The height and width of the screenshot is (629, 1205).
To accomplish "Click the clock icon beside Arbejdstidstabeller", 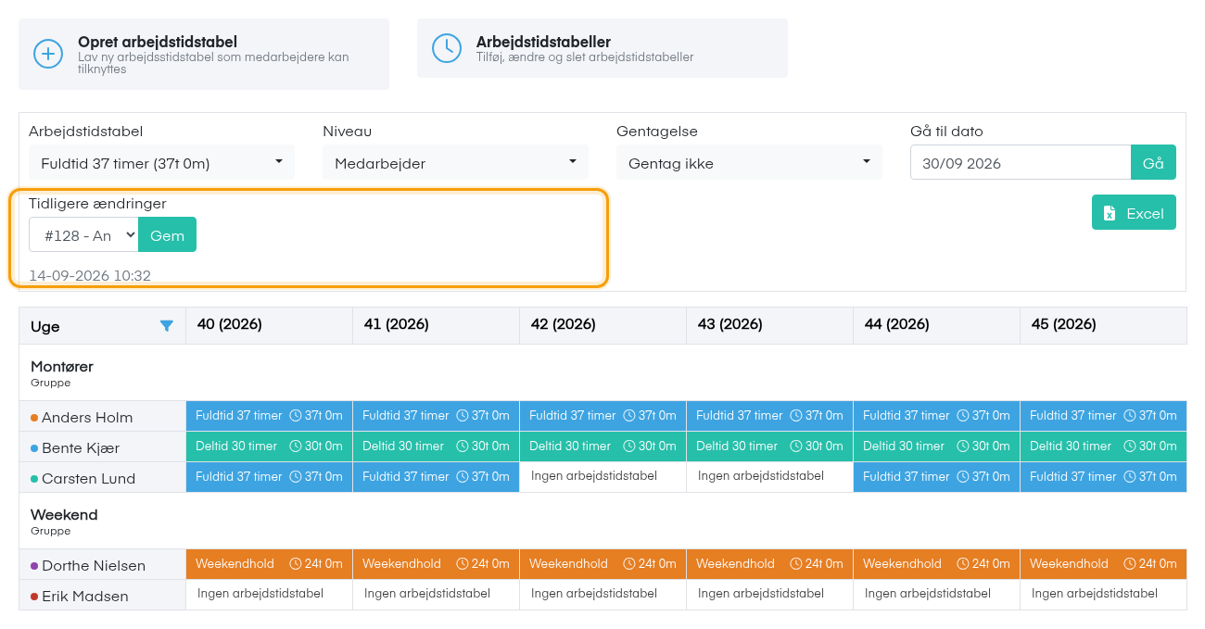I will click(x=447, y=48).
